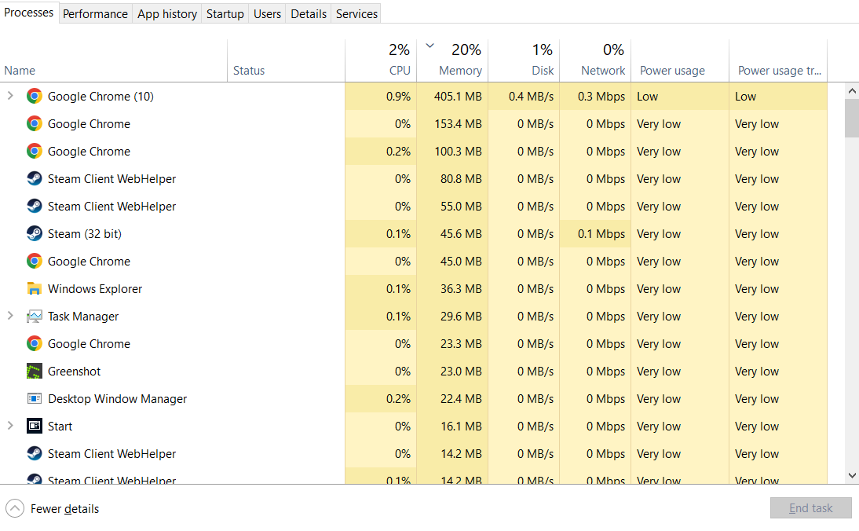This screenshot has width=859, height=531.
Task: Click the 405.1 MB memory value
Action: coord(458,97)
